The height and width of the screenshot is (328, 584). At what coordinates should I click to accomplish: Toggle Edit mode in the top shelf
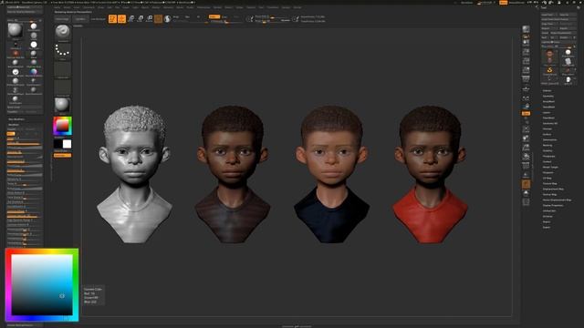tap(112, 18)
